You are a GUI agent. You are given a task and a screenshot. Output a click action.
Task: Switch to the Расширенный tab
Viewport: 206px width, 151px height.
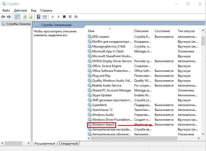point(45,144)
